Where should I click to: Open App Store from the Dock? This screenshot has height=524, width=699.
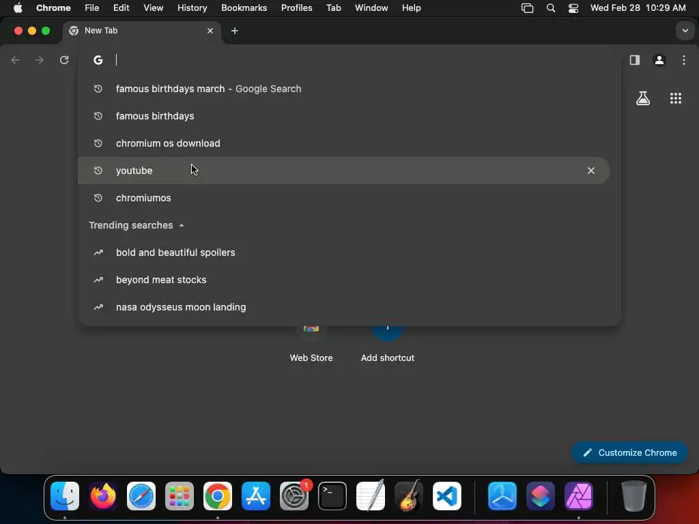pyautogui.click(x=256, y=495)
